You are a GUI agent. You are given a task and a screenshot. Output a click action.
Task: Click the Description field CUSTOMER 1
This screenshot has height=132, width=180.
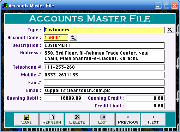click(x=104, y=45)
